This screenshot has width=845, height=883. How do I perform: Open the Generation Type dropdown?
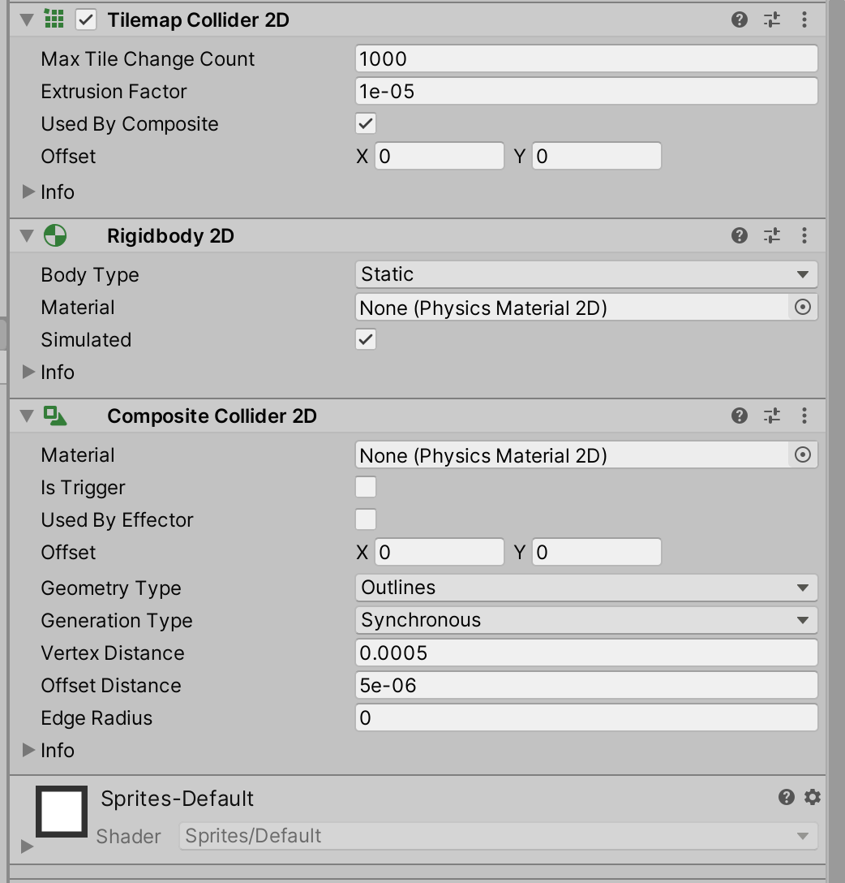coord(585,620)
